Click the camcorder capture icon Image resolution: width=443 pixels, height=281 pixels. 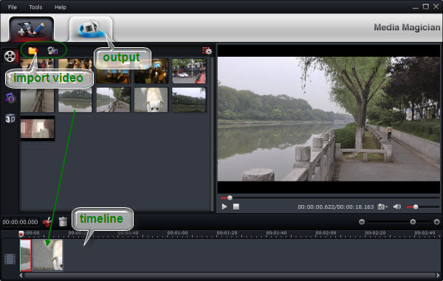[x=52, y=50]
